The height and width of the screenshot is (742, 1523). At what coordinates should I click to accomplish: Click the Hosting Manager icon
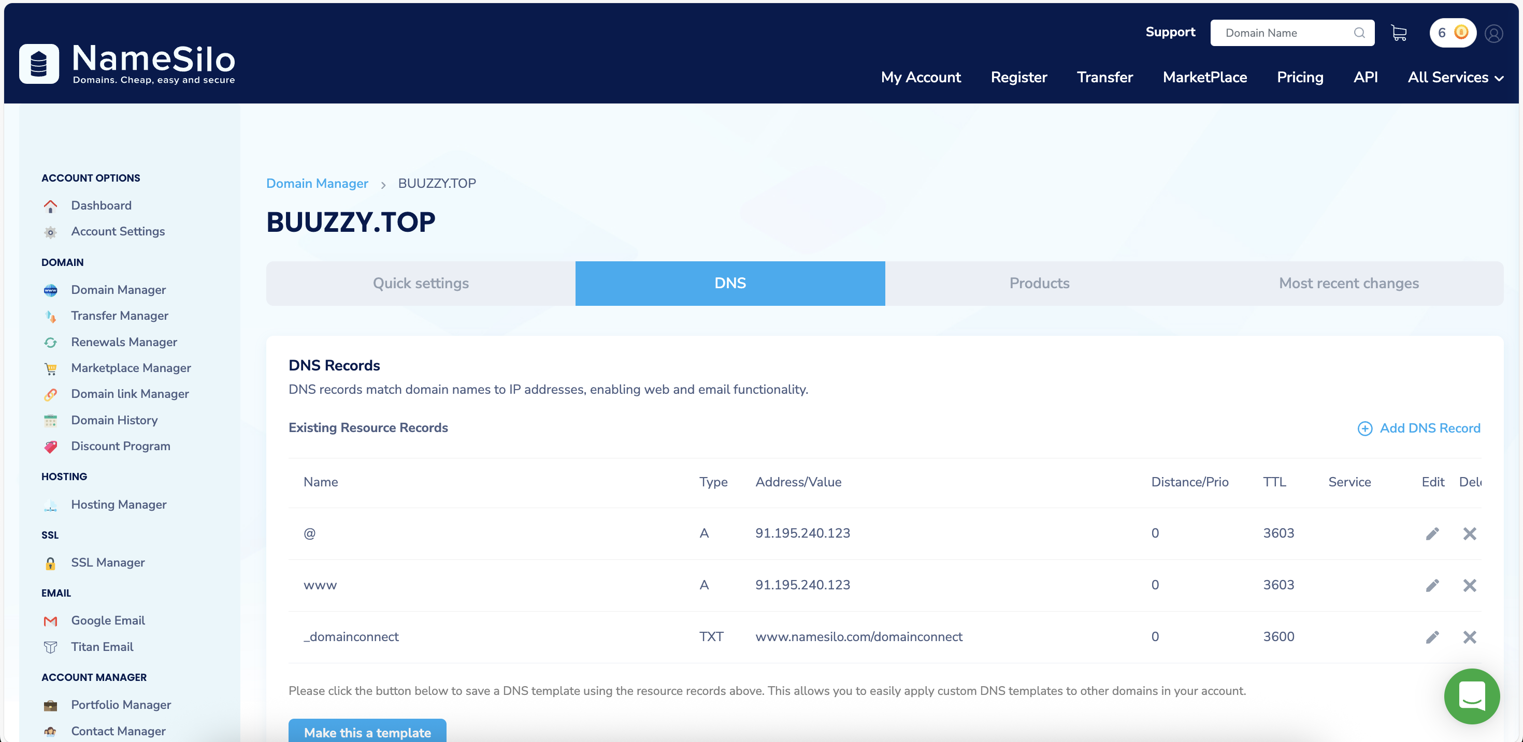50,505
